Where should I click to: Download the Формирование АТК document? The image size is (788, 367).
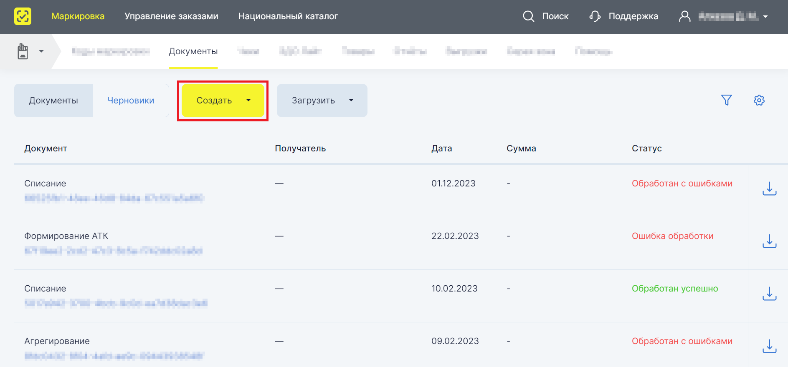(x=769, y=241)
